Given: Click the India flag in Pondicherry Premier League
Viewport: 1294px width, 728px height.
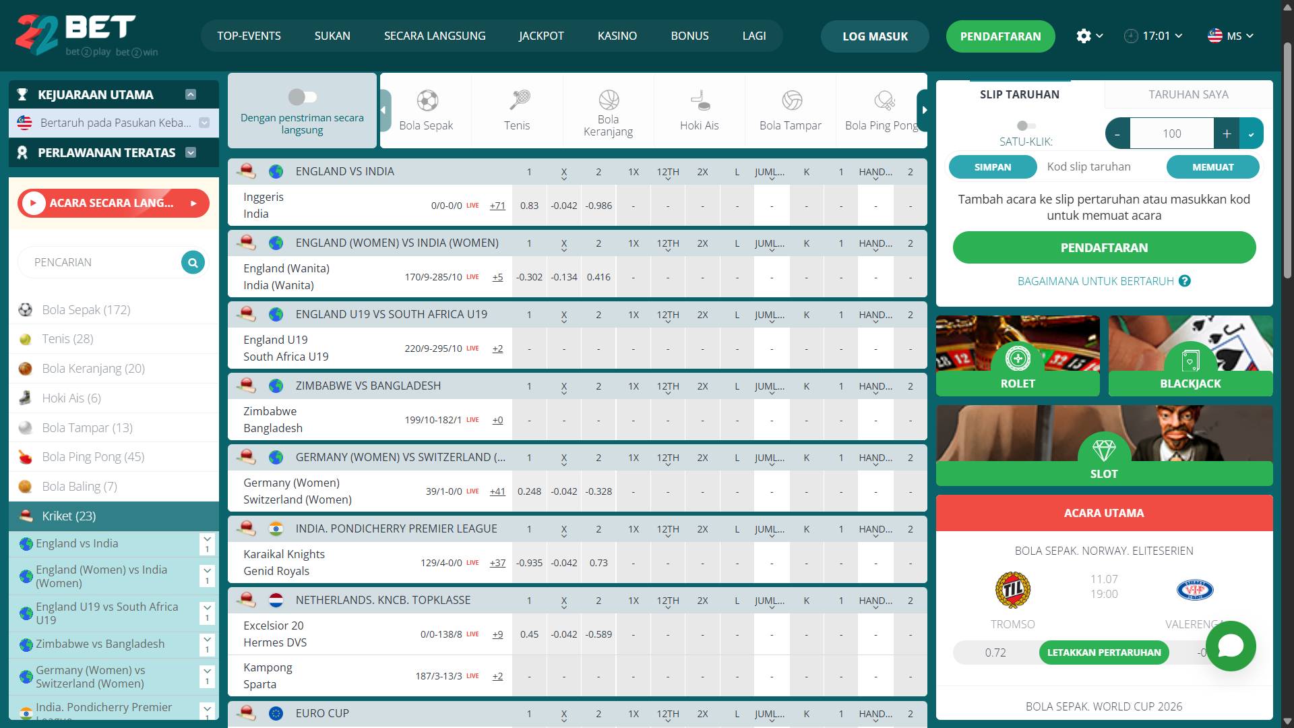Looking at the screenshot, I should 276,529.
